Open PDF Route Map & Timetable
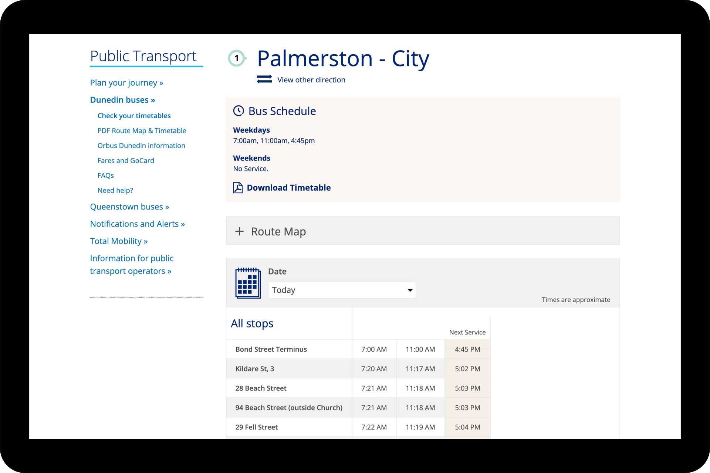The image size is (710, 473). coord(142,131)
